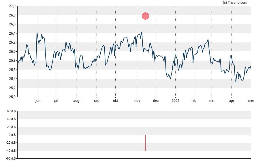Click the '(c) Trivano.com' credit text
This screenshot has width=256, height=163.
point(235,2)
